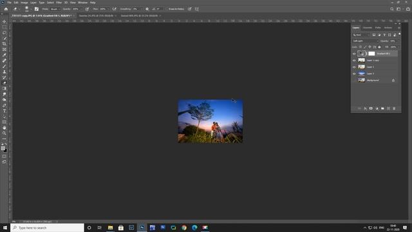The image size is (412, 232).
Task: Add a layer mask
Action: pyautogui.click(x=371, y=108)
